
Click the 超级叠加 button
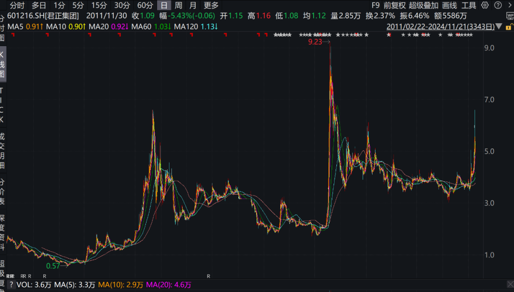[424, 6]
